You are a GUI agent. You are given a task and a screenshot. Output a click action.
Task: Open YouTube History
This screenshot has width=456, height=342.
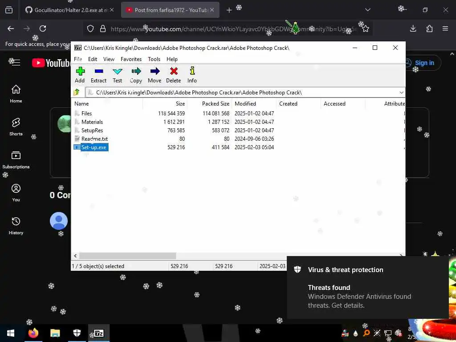[16, 226]
